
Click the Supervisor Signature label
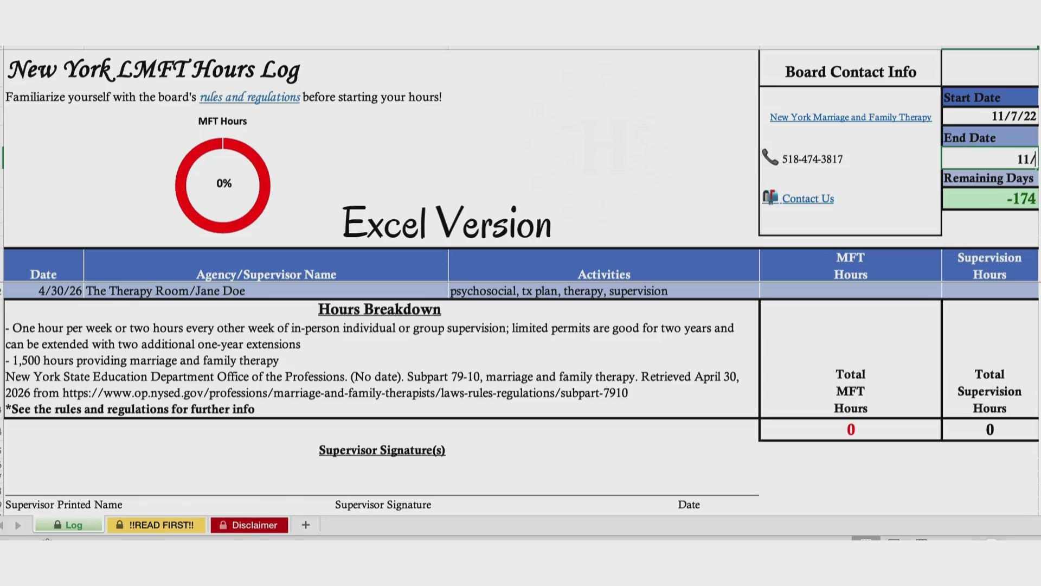tap(383, 505)
